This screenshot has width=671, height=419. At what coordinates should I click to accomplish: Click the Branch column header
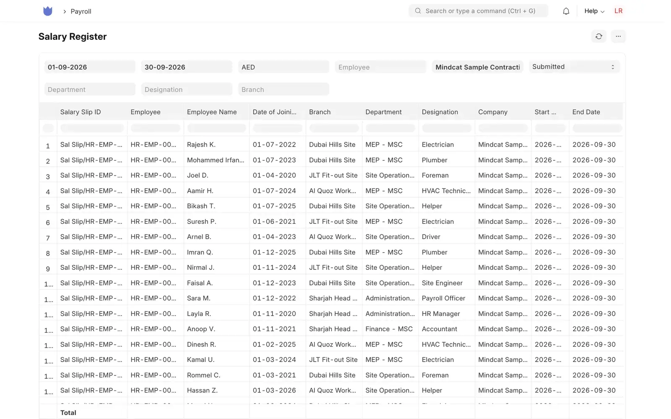[320, 112]
